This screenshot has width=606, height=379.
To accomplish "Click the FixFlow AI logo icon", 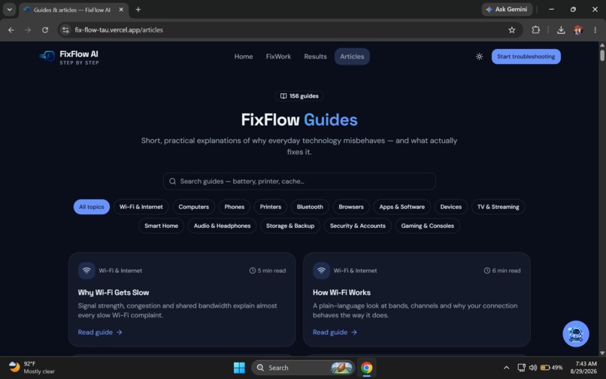I will tap(47, 56).
